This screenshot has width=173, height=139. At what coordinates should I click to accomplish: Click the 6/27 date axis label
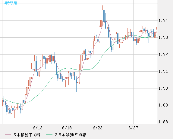(x=133, y=128)
